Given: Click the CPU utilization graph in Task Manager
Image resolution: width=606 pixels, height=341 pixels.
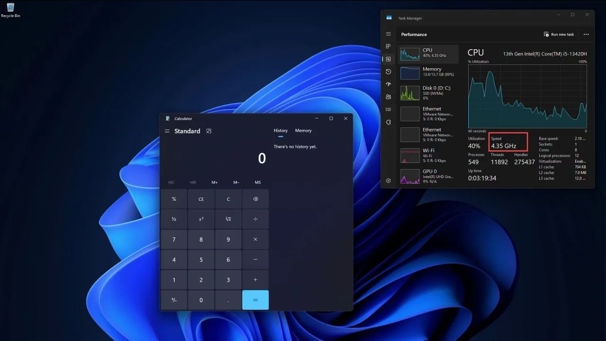Looking at the screenshot, I should click(527, 96).
